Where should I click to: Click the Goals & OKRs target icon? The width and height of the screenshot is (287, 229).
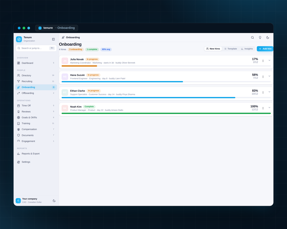(19, 117)
